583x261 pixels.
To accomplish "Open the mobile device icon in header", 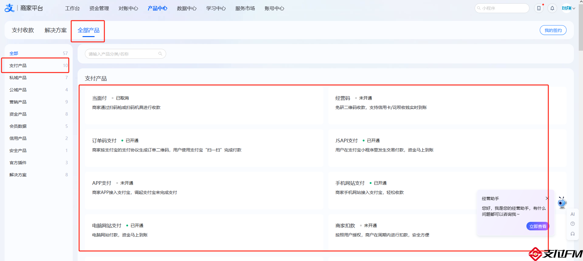I will coord(539,8).
